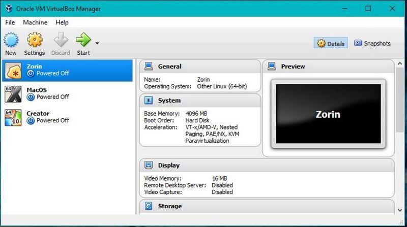
Task: Switch to Details view
Action: pyautogui.click(x=331, y=43)
